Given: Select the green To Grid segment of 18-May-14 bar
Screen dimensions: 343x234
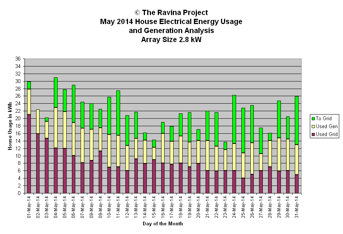Looking at the screenshot, I should (x=180, y=125).
